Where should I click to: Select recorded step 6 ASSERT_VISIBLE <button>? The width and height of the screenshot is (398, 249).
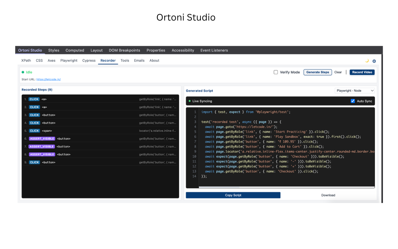[101, 139]
